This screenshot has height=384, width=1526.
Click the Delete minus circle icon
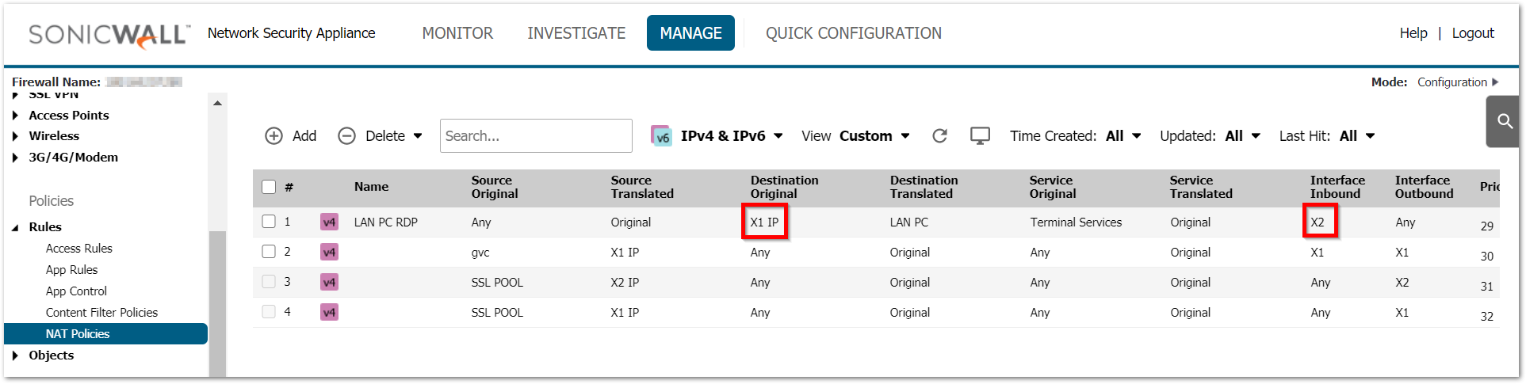point(346,136)
